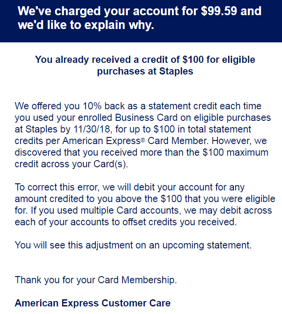
Task: Click the $99.59 amount in header banner
Action: [219, 11]
